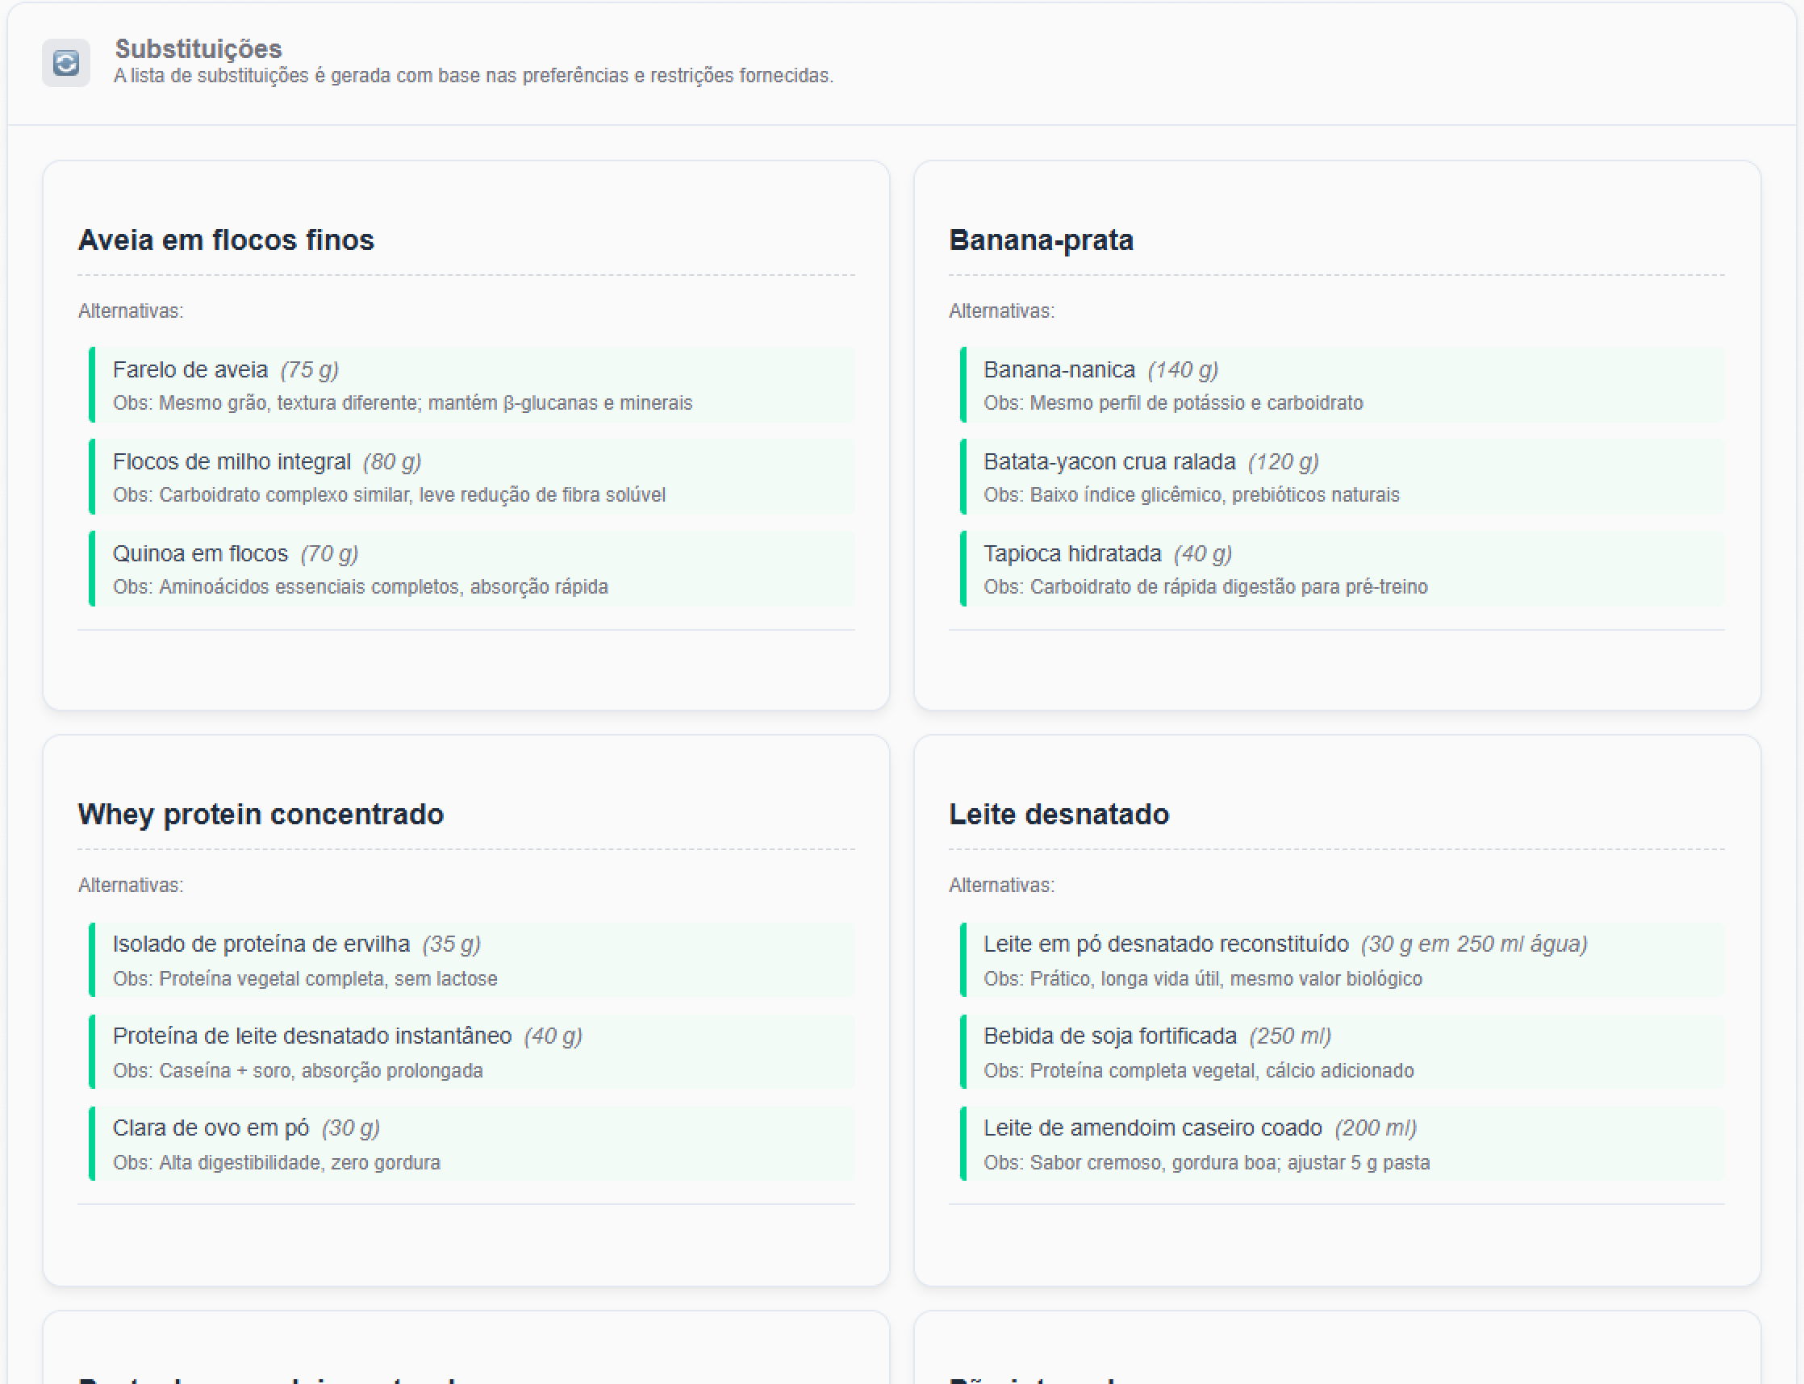Viewport: 1804px width, 1384px height.
Task: Click the Substituições refresh icon
Action: (66, 63)
